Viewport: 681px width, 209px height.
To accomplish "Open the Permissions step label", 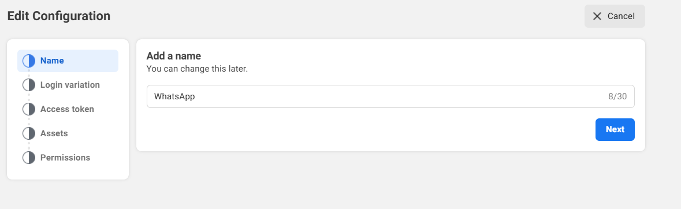I will click(x=65, y=158).
